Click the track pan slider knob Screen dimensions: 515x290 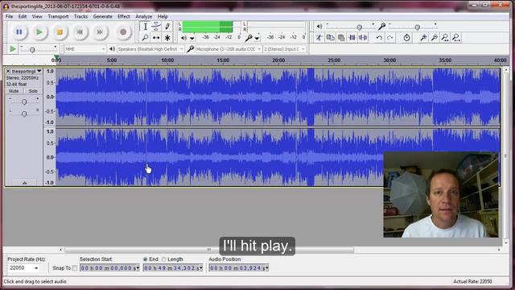[24, 114]
